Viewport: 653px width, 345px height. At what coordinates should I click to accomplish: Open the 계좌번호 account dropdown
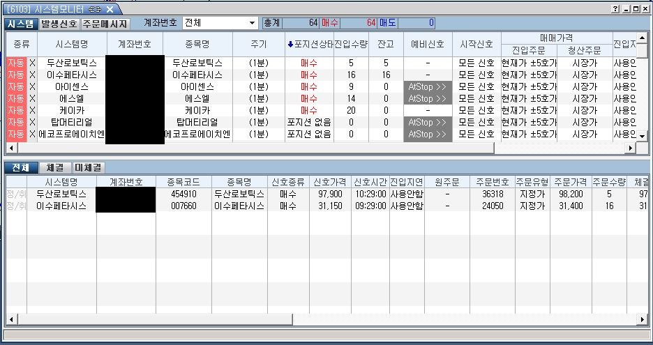coord(252,23)
